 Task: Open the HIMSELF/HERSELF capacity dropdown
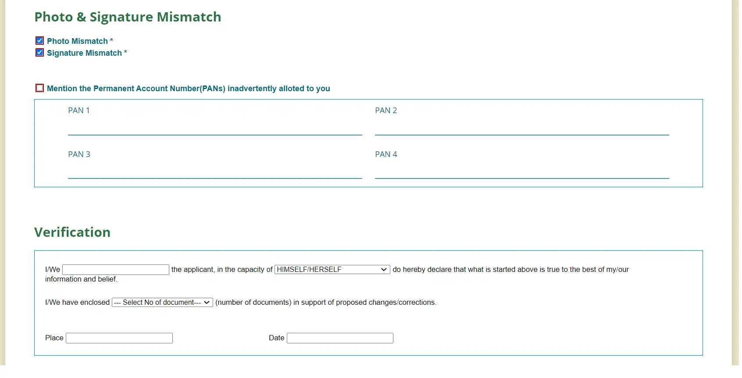pos(332,269)
